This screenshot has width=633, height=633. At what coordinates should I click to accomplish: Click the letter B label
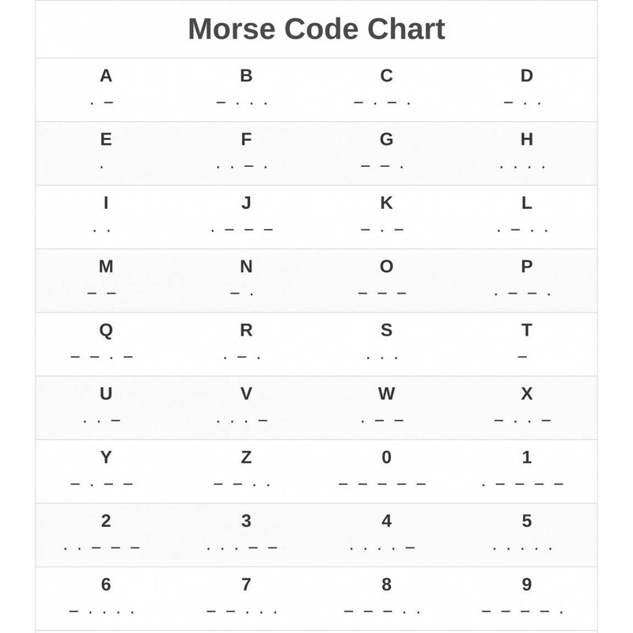(x=246, y=77)
